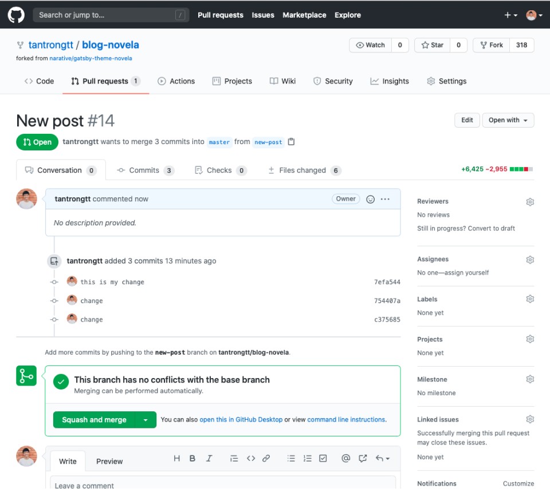Add a link in comment editor
Screen dimensions: 550x489
point(266,458)
